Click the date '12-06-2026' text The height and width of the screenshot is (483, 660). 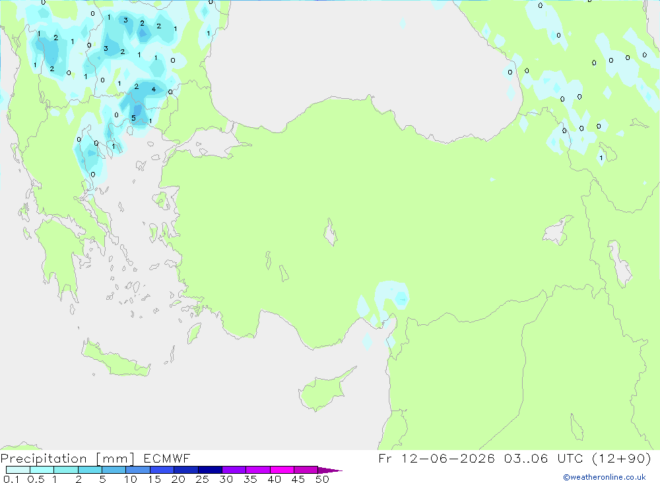click(x=448, y=458)
